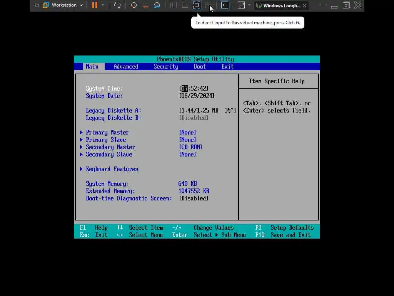This screenshot has width=394, height=296.
Task: Show or hide the thumbnail bar
Action: (x=185, y=5)
